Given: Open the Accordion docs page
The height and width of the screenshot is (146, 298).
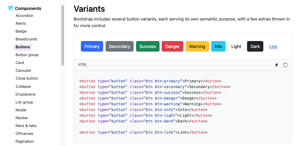Looking at the screenshot, I should point(24,16).
